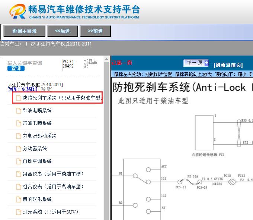Open the 柴油电喷系统 entry
This screenshot has height=220, width=253.
[x=37, y=110]
